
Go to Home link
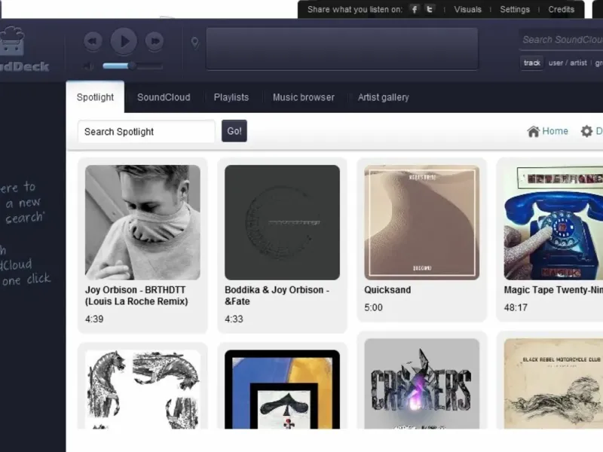tap(548, 131)
